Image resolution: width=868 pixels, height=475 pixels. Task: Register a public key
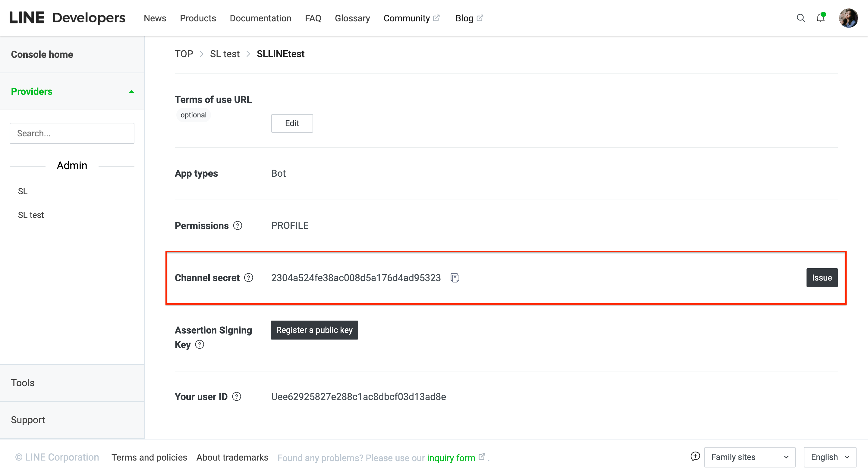pos(314,330)
